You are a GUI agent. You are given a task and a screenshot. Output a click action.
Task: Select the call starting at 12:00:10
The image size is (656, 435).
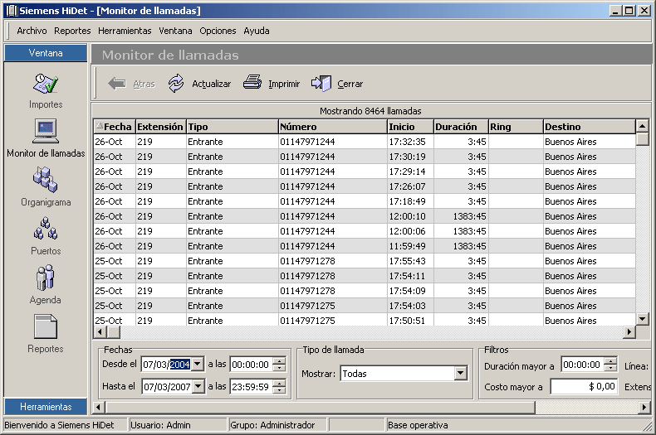[x=364, y=216]
